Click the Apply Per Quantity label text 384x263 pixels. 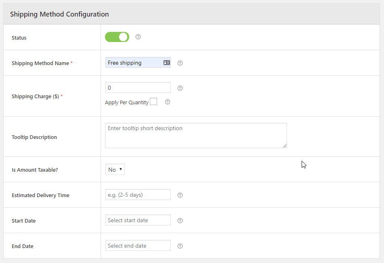tap(127, 103)
